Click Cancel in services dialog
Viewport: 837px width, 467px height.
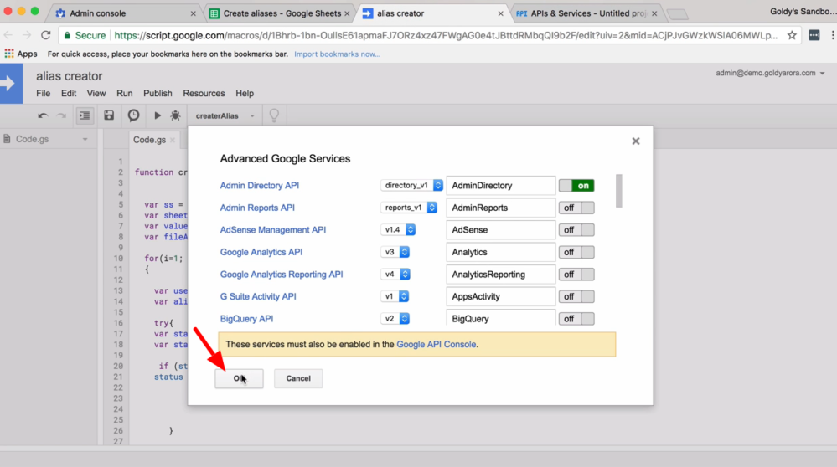tap(298, 378)
